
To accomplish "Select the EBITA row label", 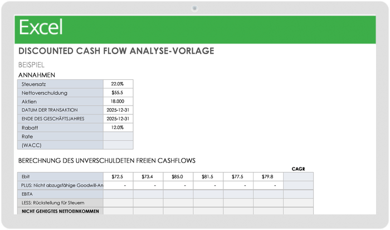I will tap(60, 194).
